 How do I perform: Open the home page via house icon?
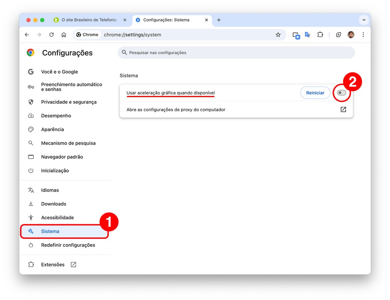pos(64,35)
